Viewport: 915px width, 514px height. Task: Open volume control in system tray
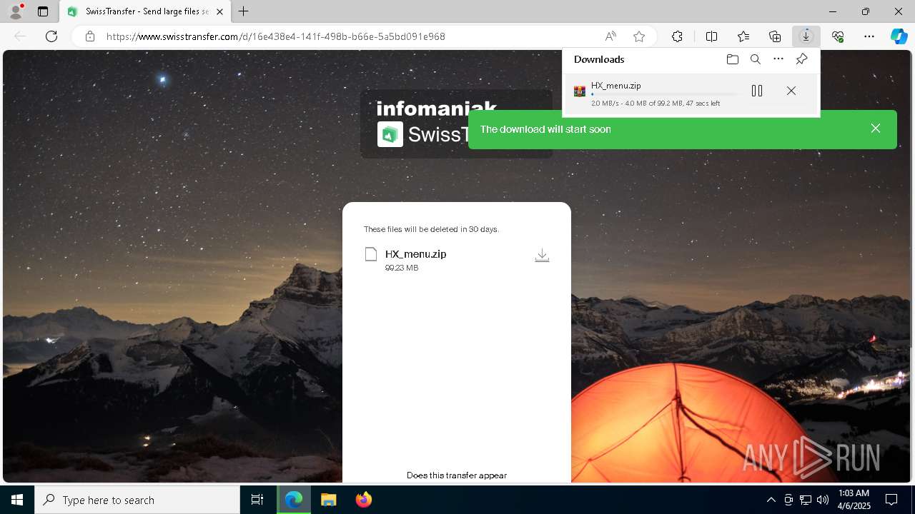[x=823, y=500]
